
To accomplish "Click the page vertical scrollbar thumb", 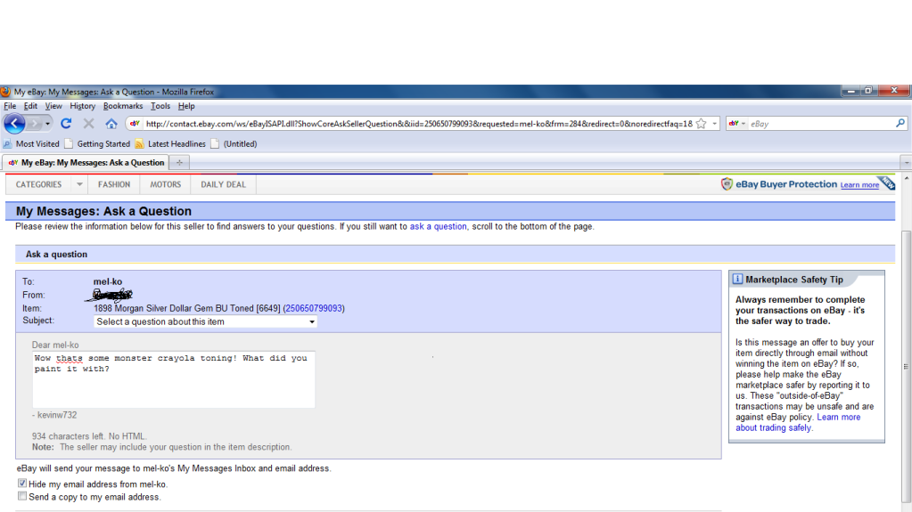I will coord(906,366).
